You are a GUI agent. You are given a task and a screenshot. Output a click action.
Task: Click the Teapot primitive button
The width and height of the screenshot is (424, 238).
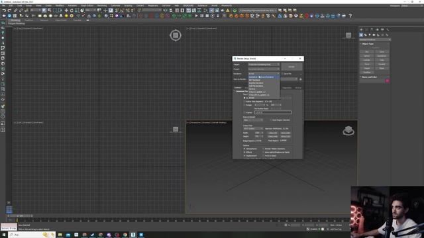click(367, 68)
